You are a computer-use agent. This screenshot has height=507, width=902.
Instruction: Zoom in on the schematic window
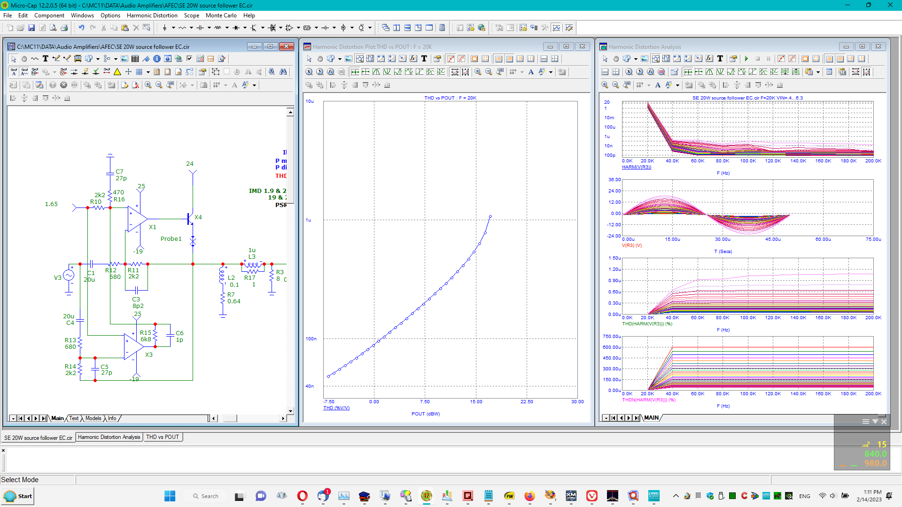[148, 85]
